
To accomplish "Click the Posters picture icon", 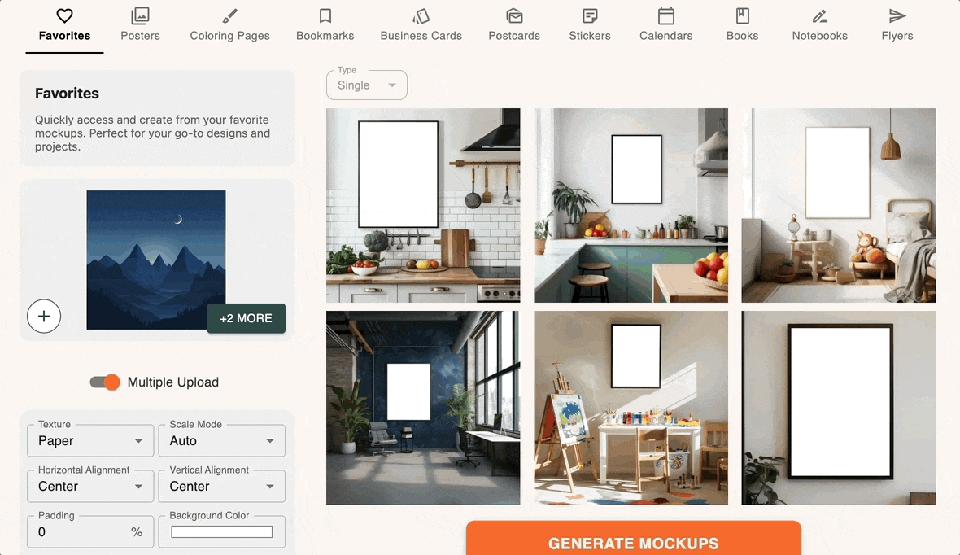I will coord(140,15).
